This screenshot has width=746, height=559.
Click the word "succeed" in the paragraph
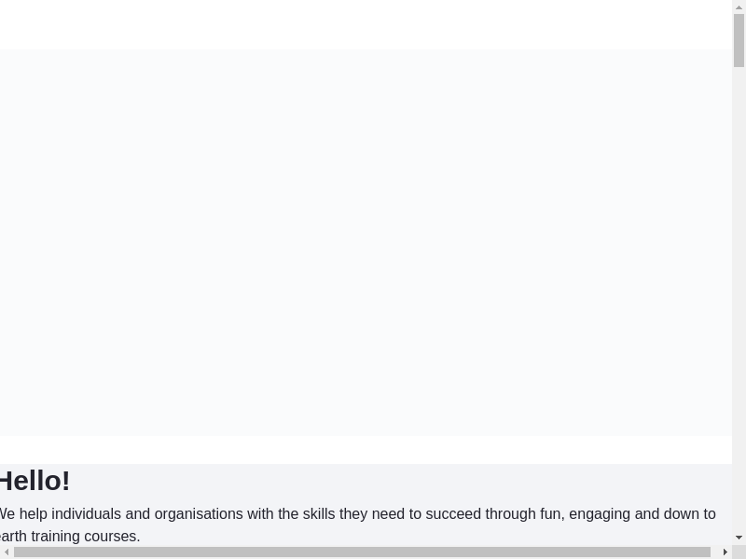click(x=453, y=514)
